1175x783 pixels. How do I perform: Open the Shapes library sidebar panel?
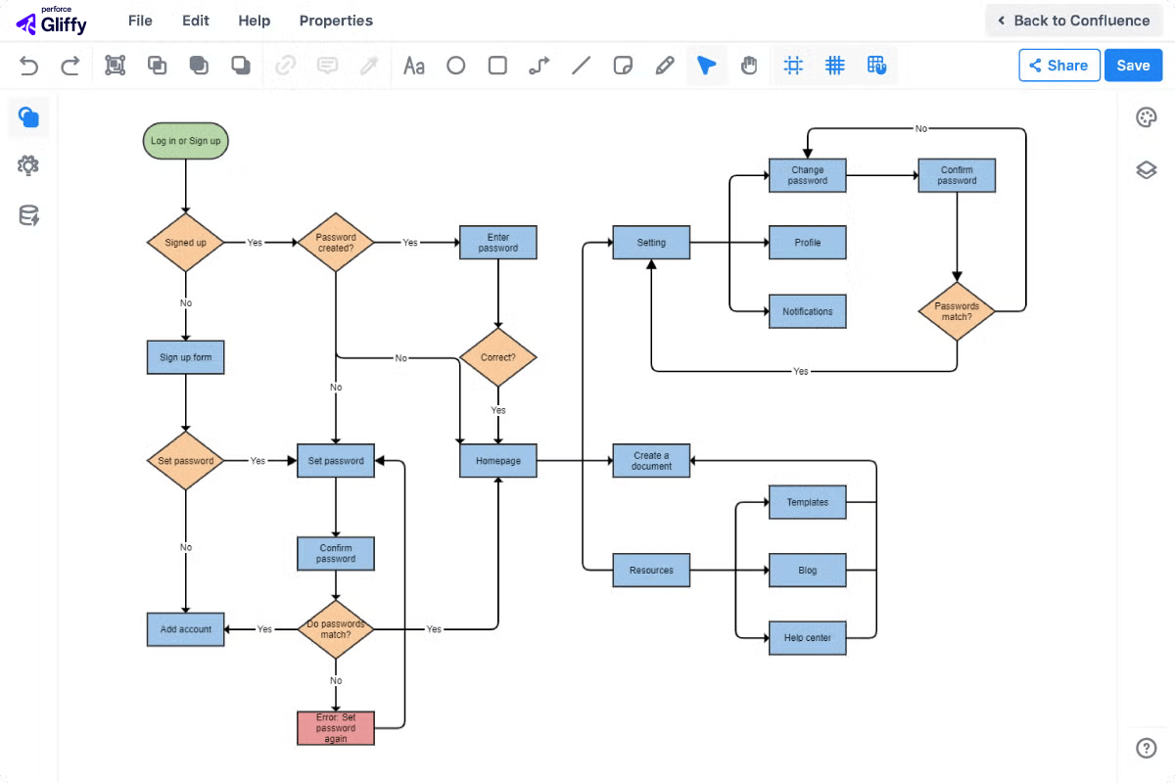click(28, 117)
